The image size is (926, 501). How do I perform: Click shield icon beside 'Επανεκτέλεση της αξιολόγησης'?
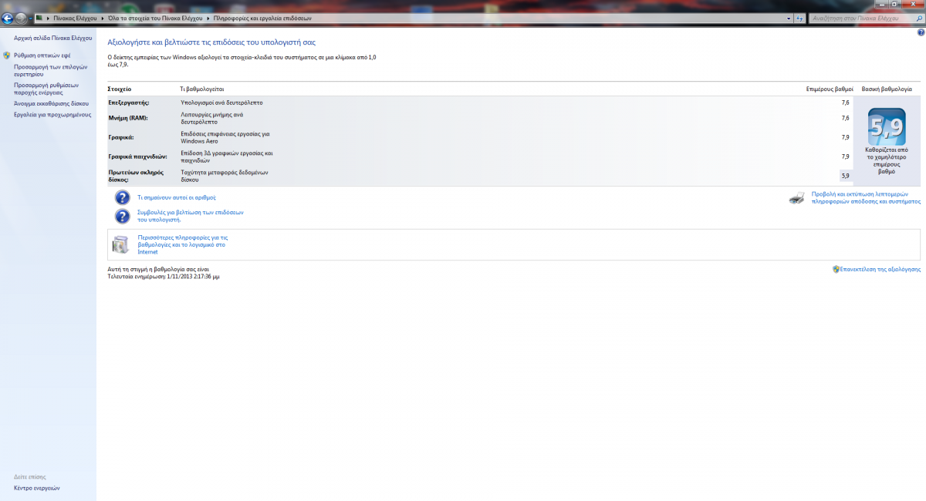click(836, 269)
